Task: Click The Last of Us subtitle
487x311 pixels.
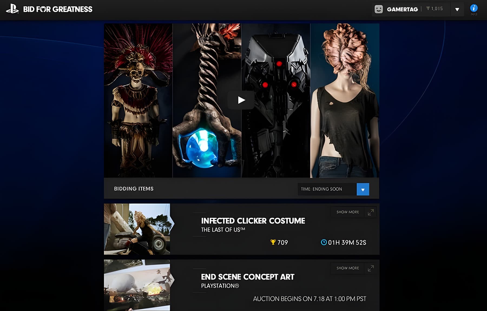Action: tap(223, 230)
